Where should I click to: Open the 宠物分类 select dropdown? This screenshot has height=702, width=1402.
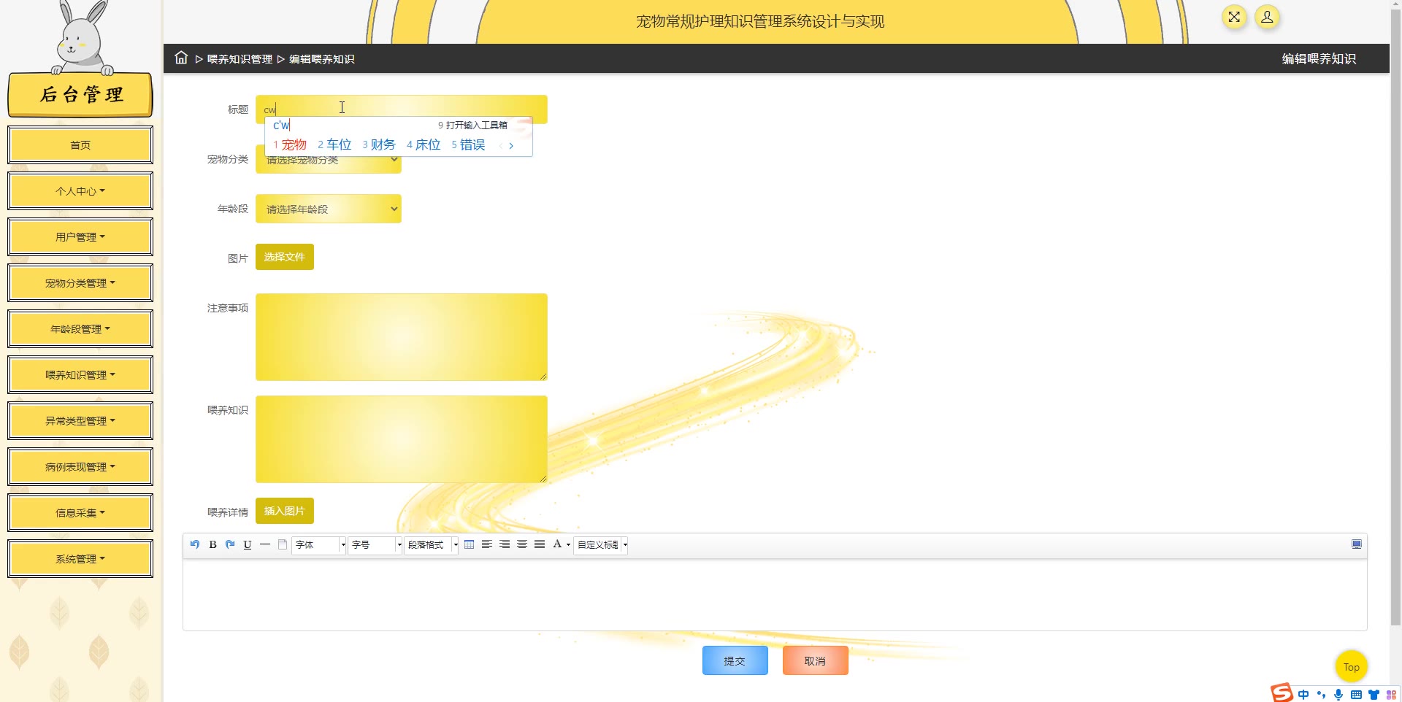click(329, 159)
